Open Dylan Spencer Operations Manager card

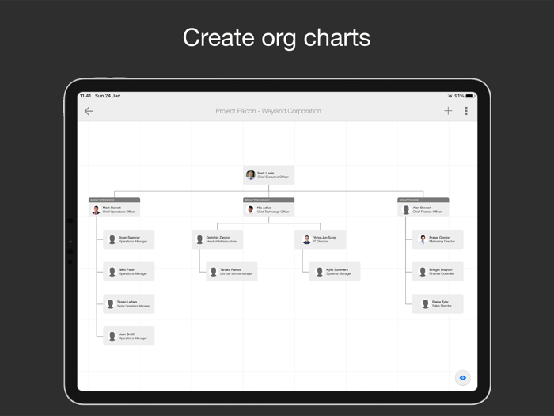pos(128,239)
